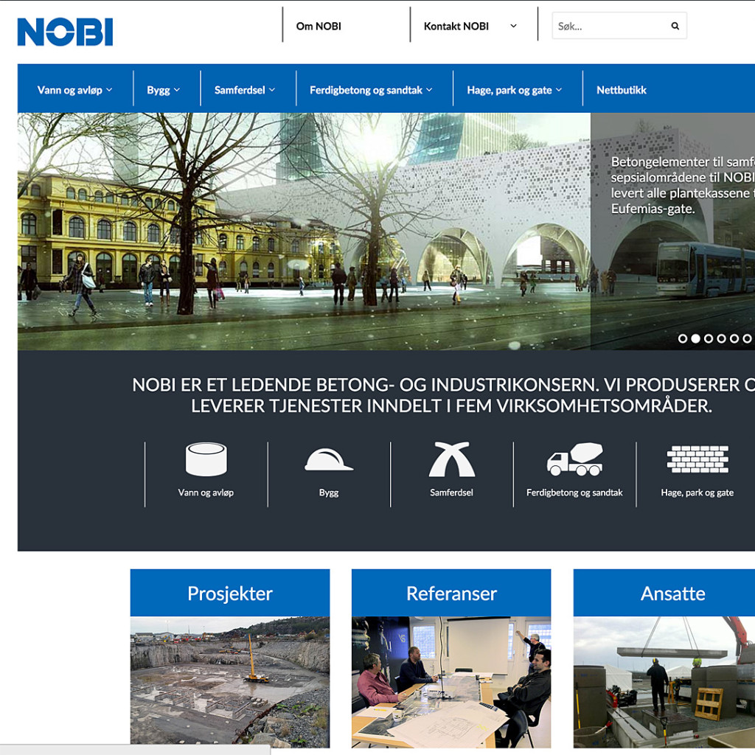This screenshot has width=755, height=755.
Task: Click inside the Søk search field
Action: [x=605, y=25]
